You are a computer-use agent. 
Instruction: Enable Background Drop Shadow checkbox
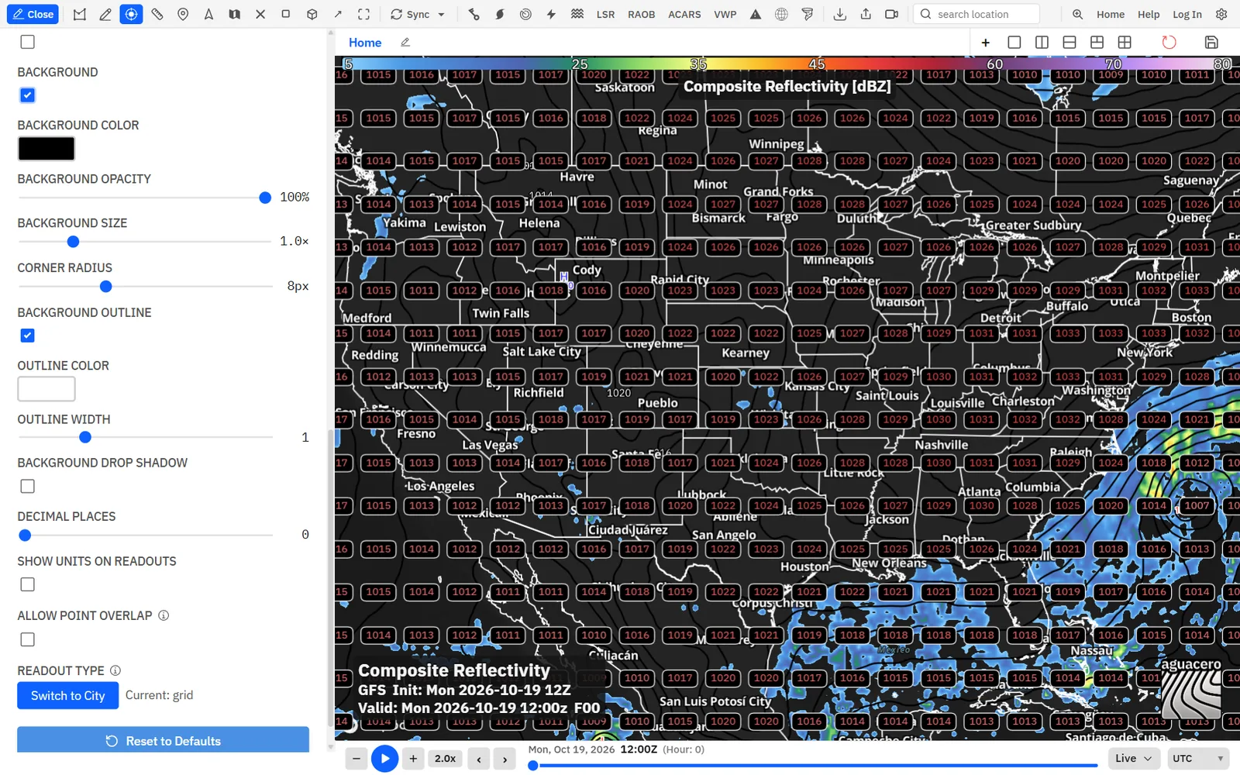click(27, 487)
